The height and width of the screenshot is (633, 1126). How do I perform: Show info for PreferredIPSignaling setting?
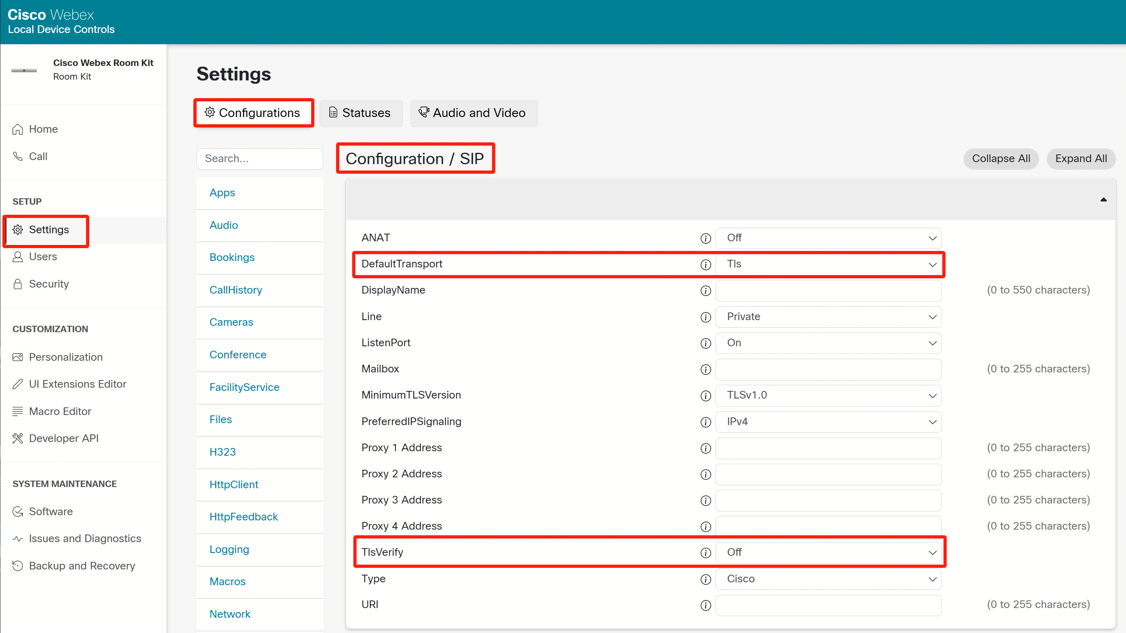coord(706,422)
